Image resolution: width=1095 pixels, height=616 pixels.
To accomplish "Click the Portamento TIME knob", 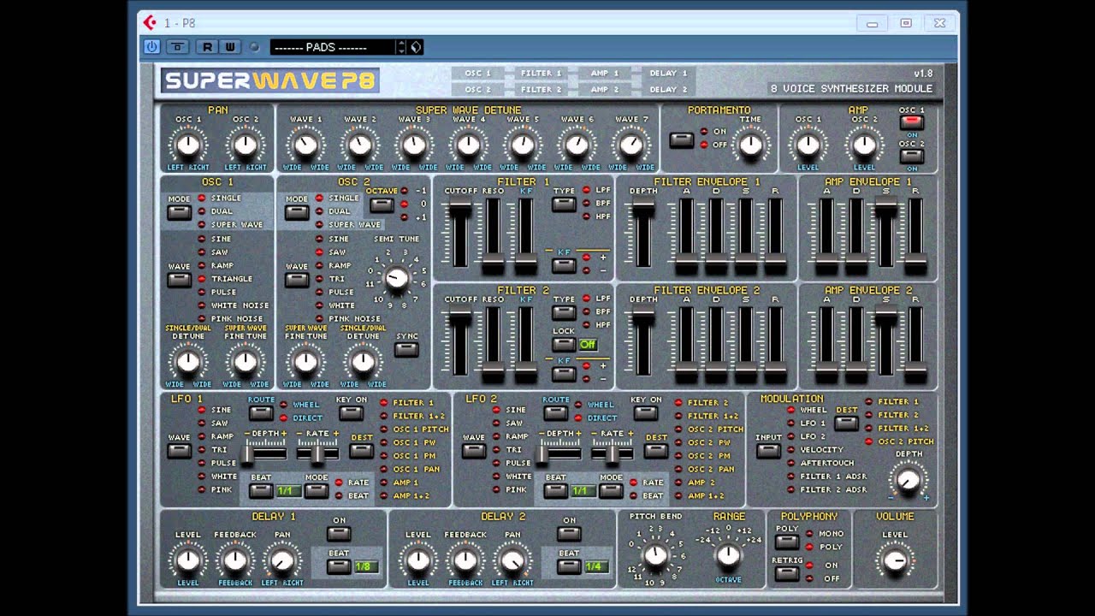I will click(750, 145).
